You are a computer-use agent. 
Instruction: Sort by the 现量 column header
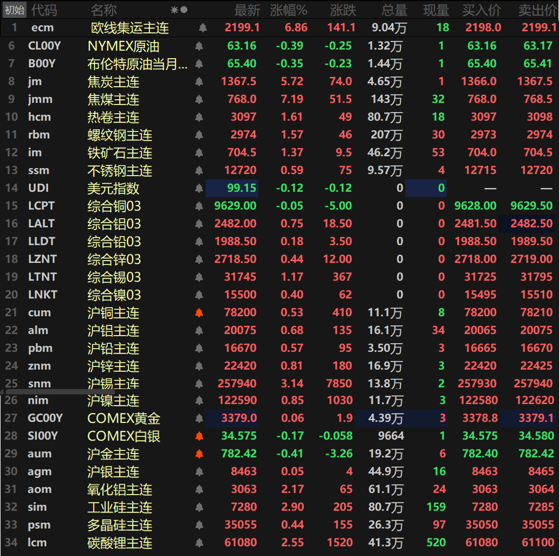point(436,10)
